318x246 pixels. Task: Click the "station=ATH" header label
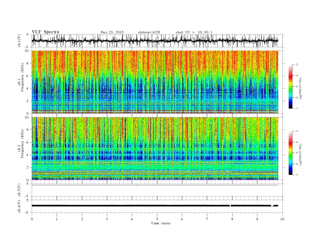coord(149,32)
